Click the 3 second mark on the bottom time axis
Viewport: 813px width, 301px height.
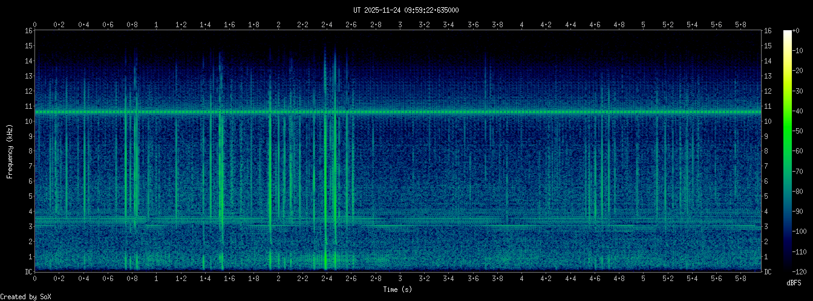coord(400,279)
